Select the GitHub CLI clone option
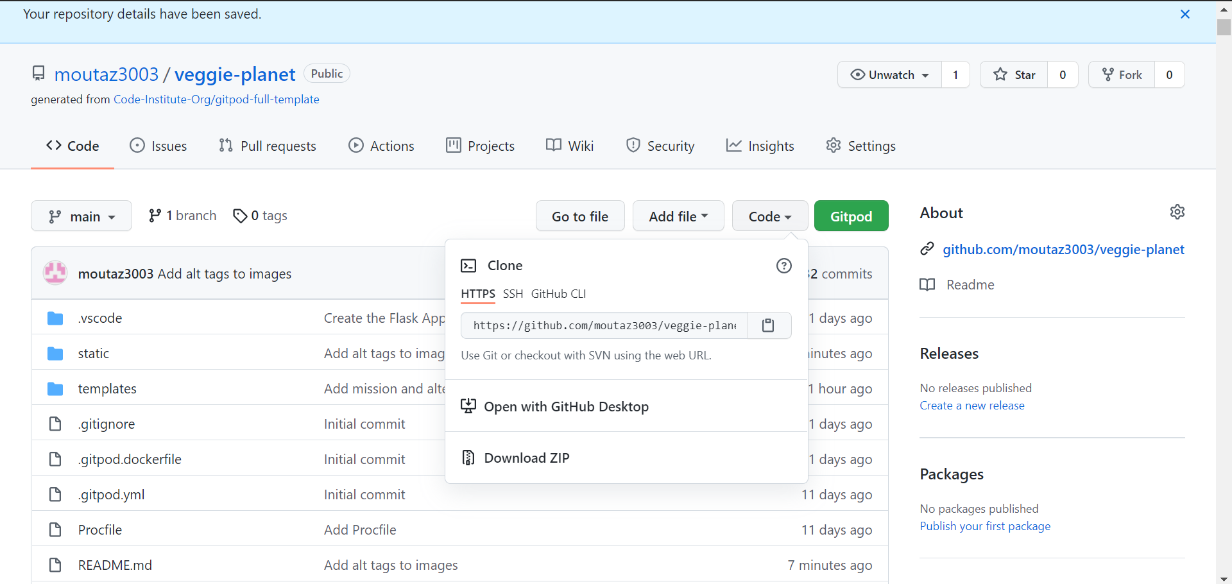The image size is (1232, 584). coord(558,294)
